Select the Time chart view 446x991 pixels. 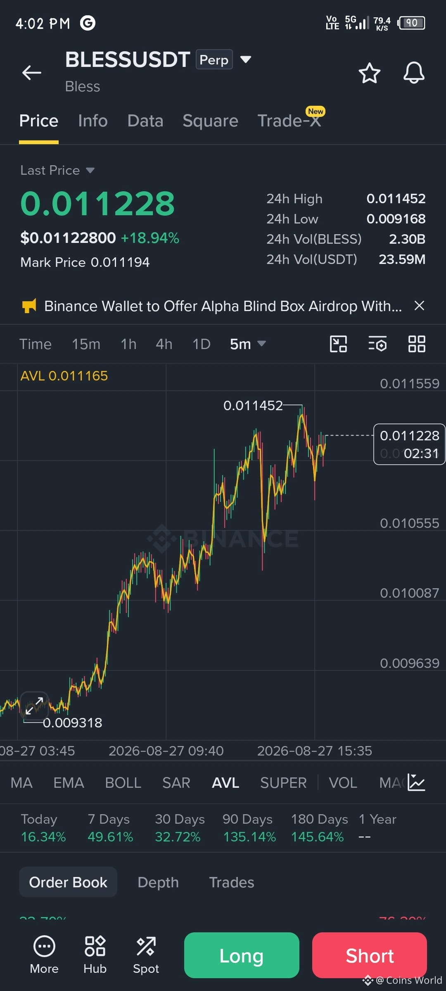click(36, 344)
